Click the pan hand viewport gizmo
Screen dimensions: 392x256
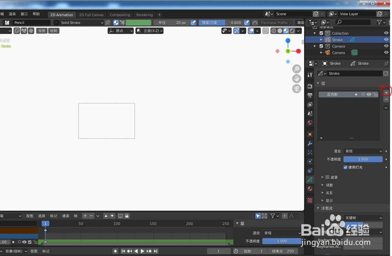[x=297, y=79]
